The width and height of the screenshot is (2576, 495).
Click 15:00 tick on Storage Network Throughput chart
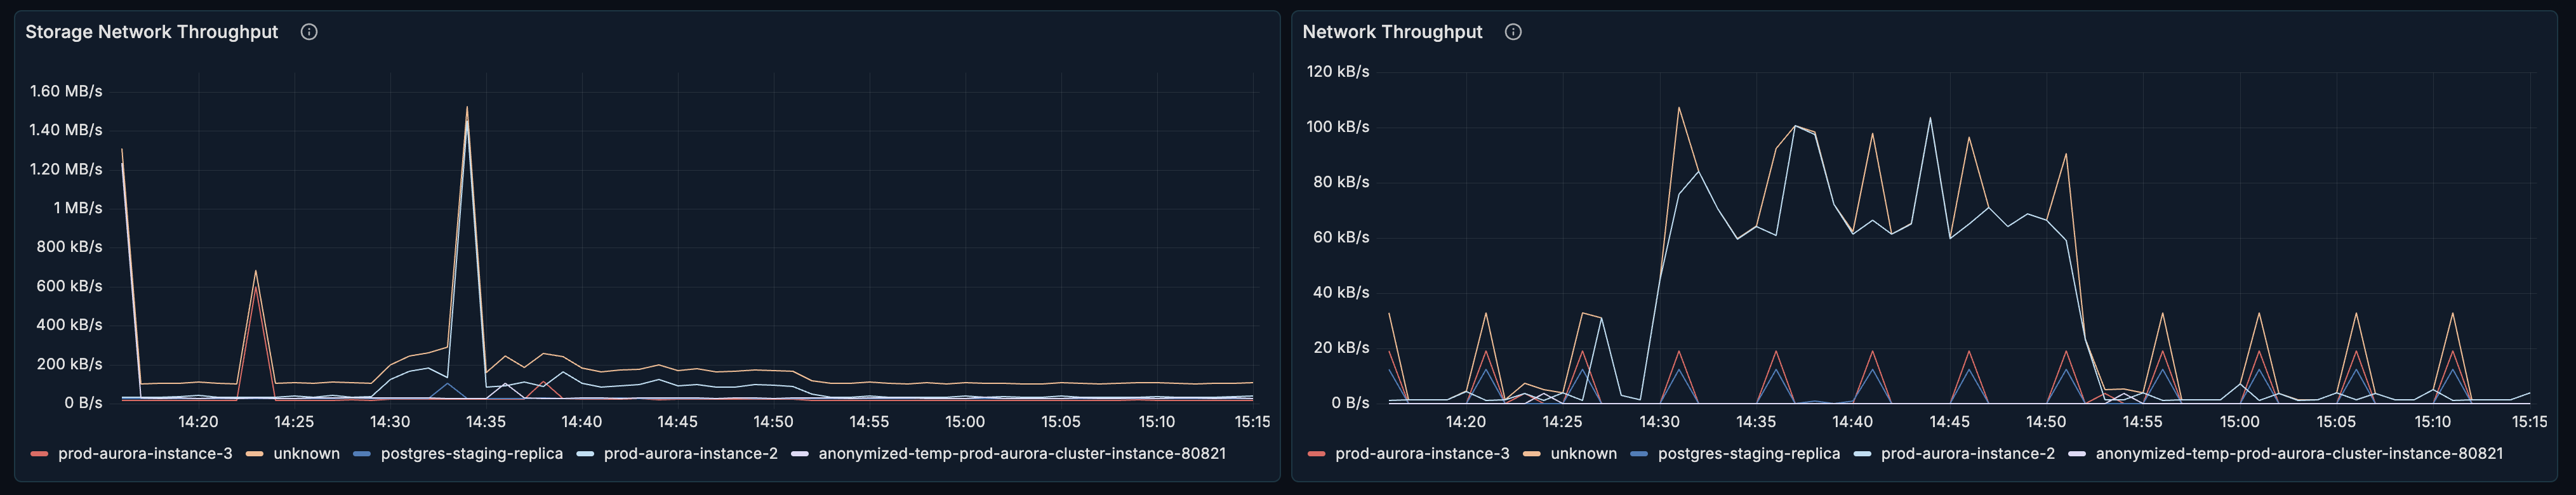[965, 422]
